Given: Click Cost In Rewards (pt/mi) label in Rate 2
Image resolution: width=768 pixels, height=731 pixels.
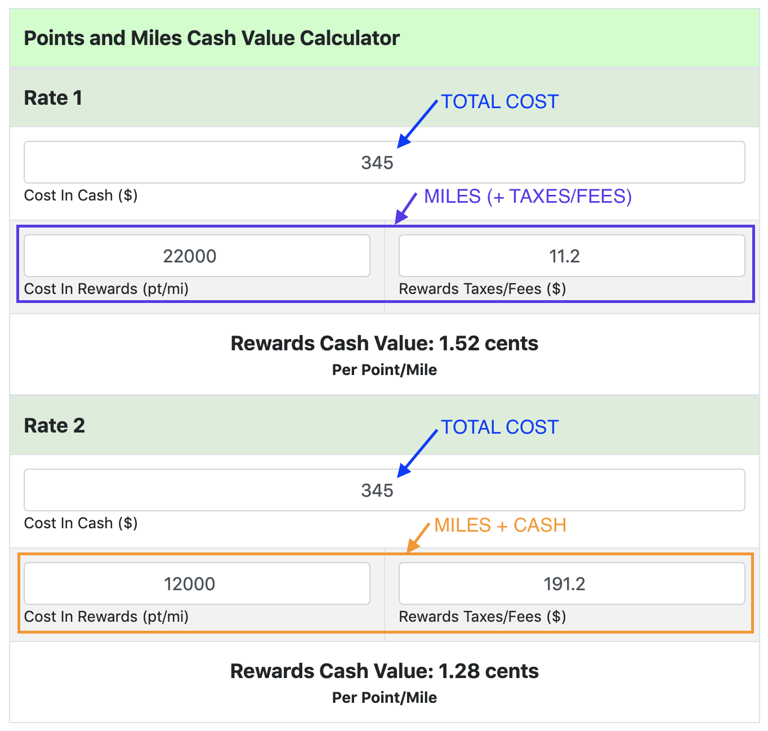Looking at the screenshot, I should click(106, 617).
